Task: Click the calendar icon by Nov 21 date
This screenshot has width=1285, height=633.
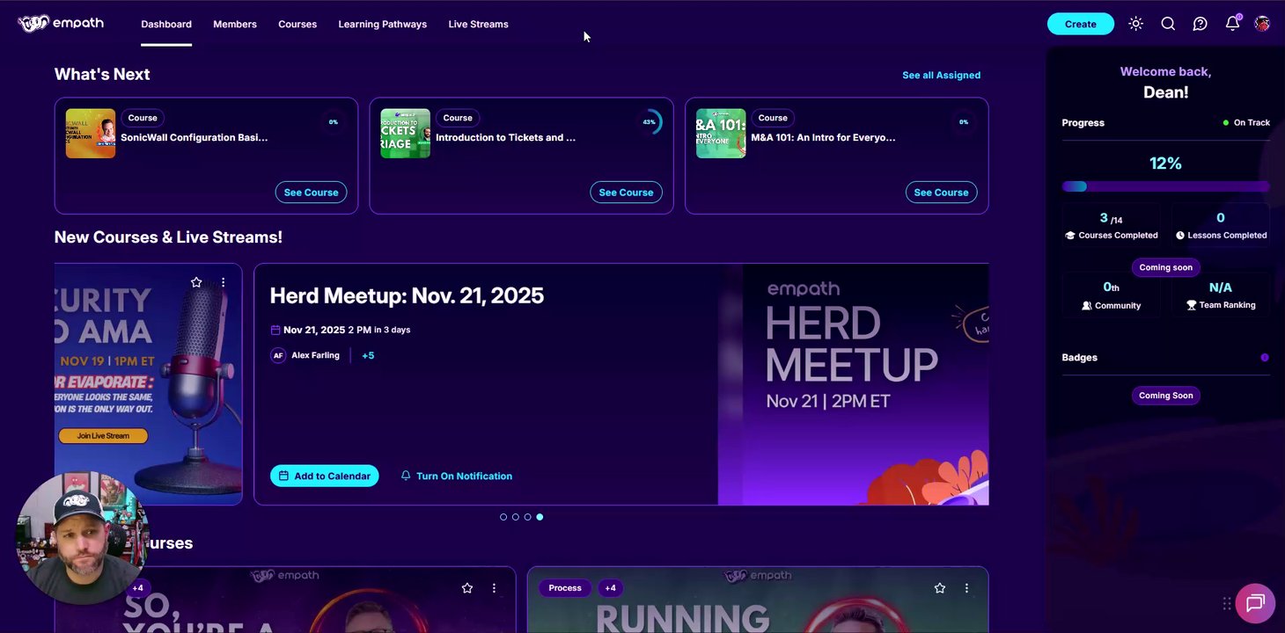Action: pos(275,330)
